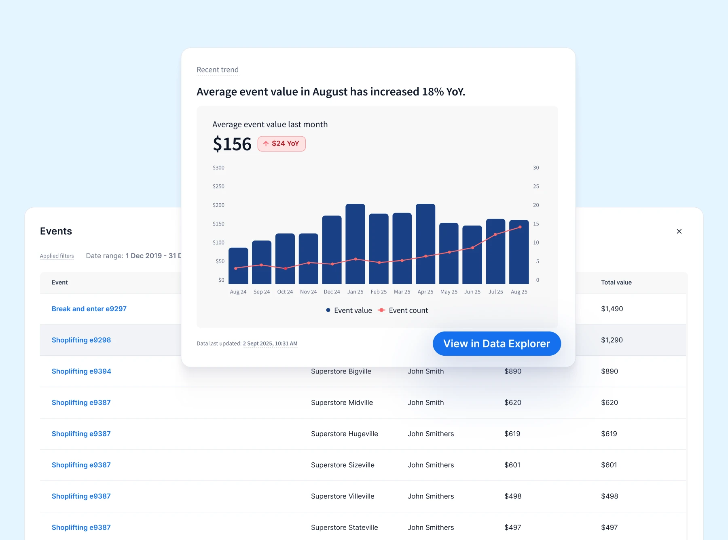This screenshot has width=728, height=540.
Task: Click the Superstore Midville cell
Action: coord(342,403)
